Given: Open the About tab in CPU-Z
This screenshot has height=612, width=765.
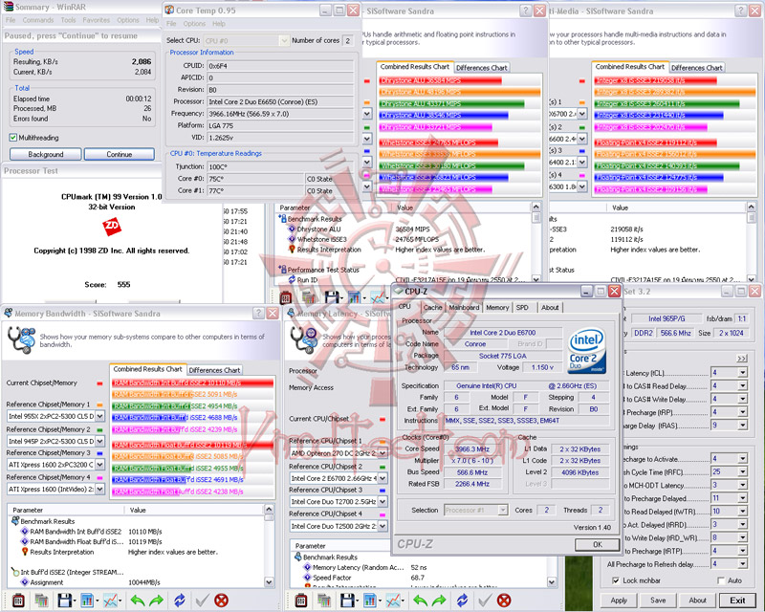Looking at the screenshot, I should pos(550,308).
